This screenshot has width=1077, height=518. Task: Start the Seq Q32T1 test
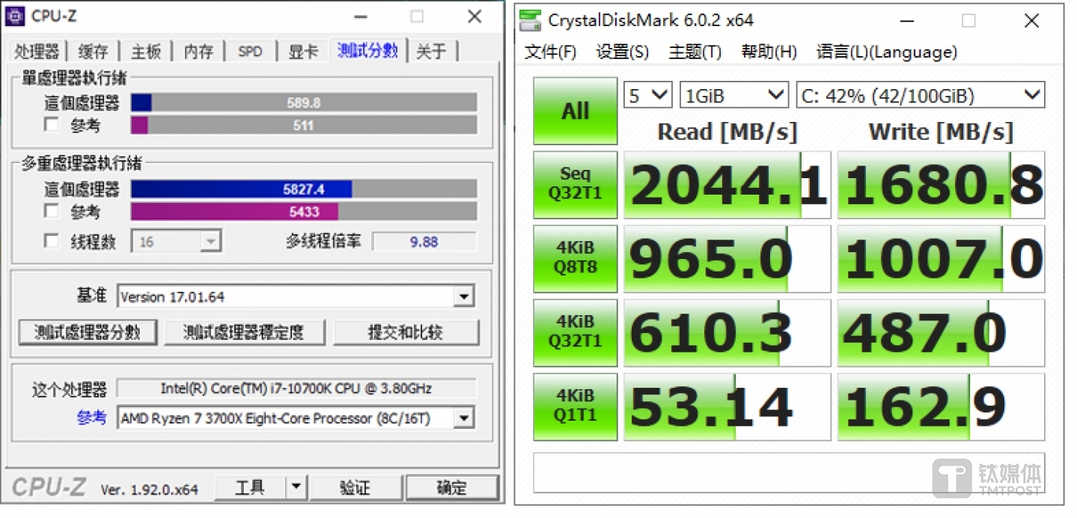point(576,185)
